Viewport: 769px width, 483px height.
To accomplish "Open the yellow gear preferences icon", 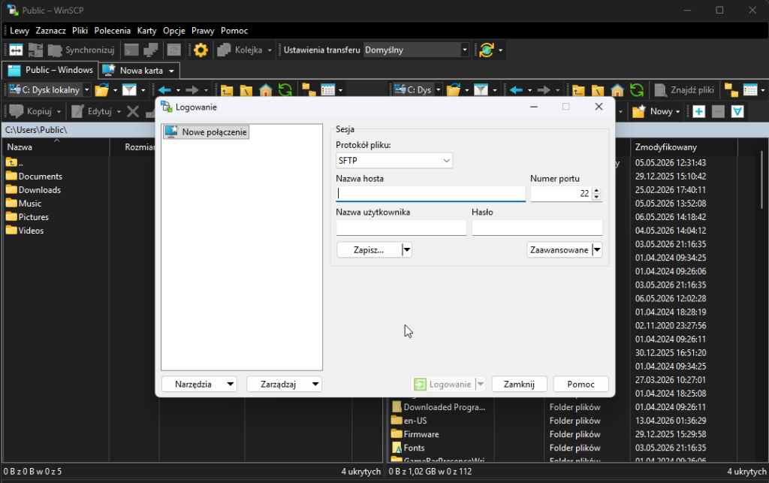I will pos(201,50).
